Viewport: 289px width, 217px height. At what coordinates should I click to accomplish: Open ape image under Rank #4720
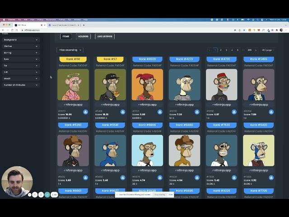[222, 85]
